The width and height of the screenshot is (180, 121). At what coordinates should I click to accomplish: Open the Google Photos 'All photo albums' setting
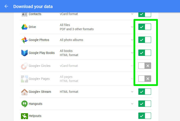click(71, 40)
